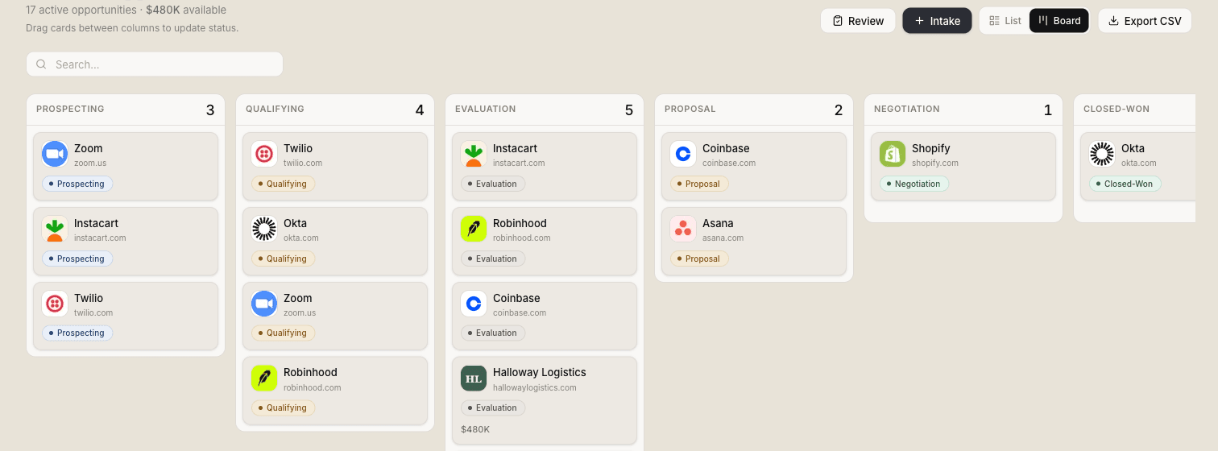Image resolution: width=1218 pixels, height=451 pixels.
Task: Click the Asana logo icon
Action: [683, 229]
